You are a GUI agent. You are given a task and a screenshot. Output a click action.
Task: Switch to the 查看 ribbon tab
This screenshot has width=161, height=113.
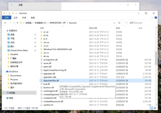click(33, 18)
